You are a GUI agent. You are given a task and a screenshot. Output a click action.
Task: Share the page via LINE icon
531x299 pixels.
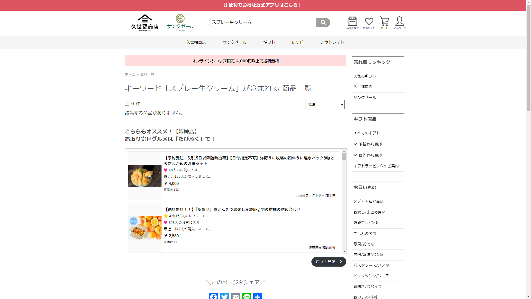tap(247, 296)
